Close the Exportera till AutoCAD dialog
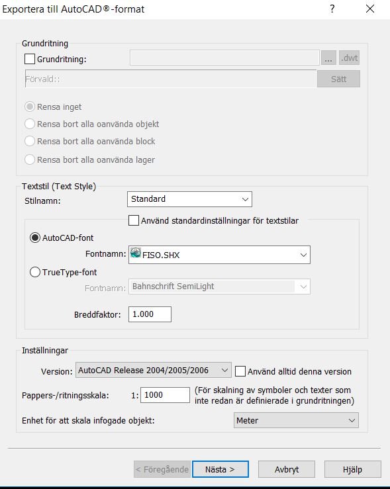 370,9
